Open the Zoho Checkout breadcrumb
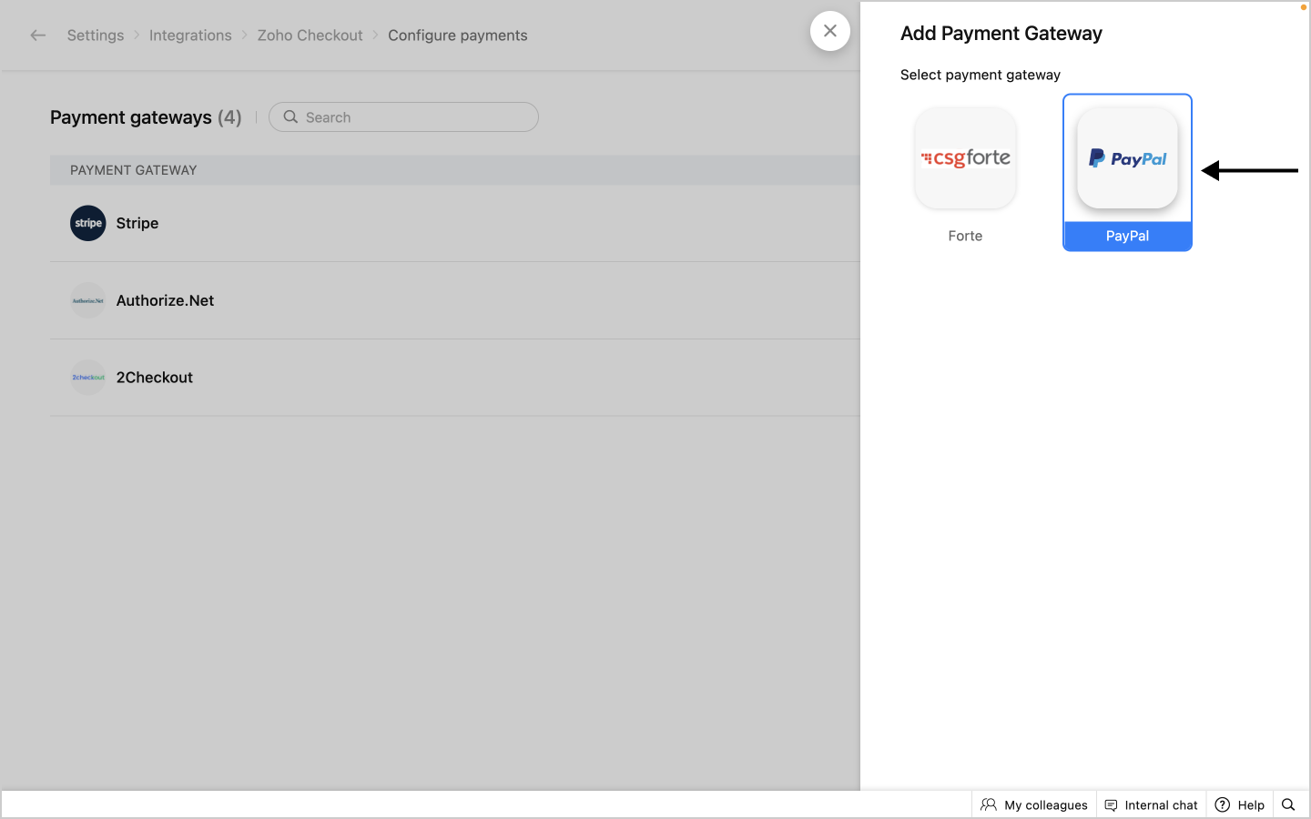1311x819 pixels. tap(310, 35)
